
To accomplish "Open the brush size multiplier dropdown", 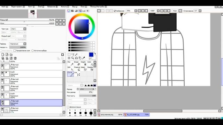I will pos(78,89).
